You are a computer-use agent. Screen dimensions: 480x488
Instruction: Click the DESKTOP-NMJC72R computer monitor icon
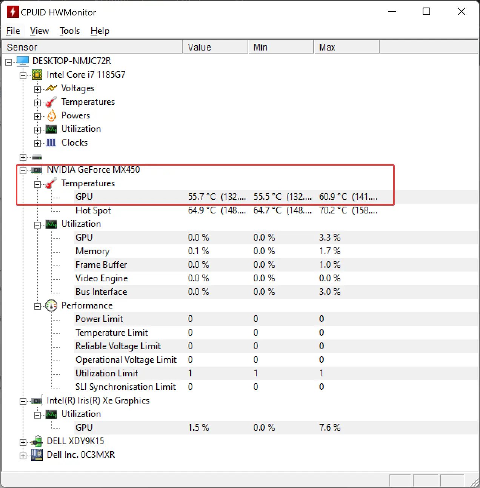tap(23, 61)
